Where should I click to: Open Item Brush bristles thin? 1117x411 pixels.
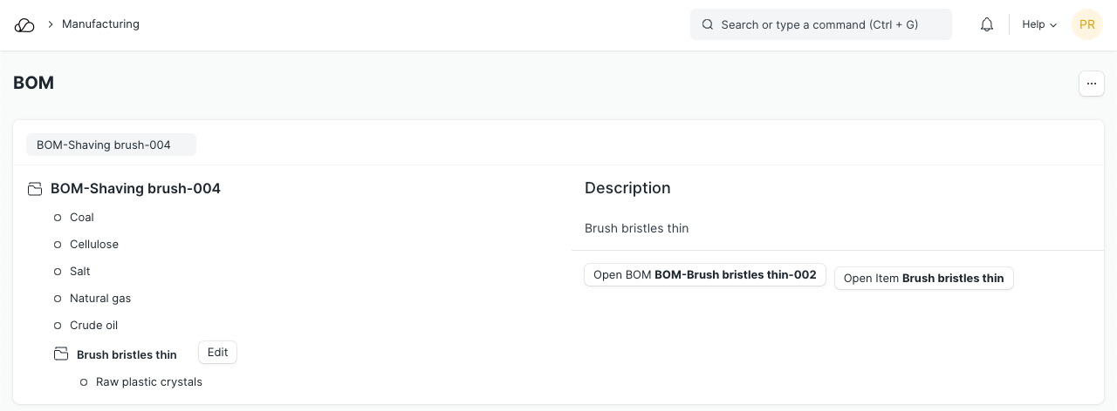(x=923, y=279)
